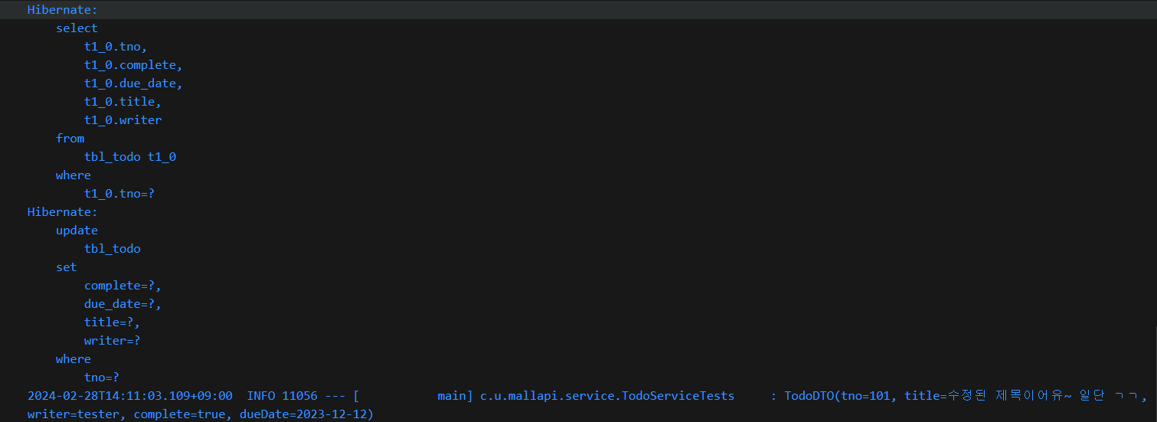
Task: Click the 'complete=?,' assignment line
Action: click(123, 286)
